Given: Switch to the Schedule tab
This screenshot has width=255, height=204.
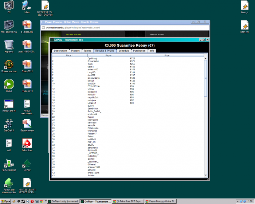Looking at the screenshot, I should pos(124,51).
